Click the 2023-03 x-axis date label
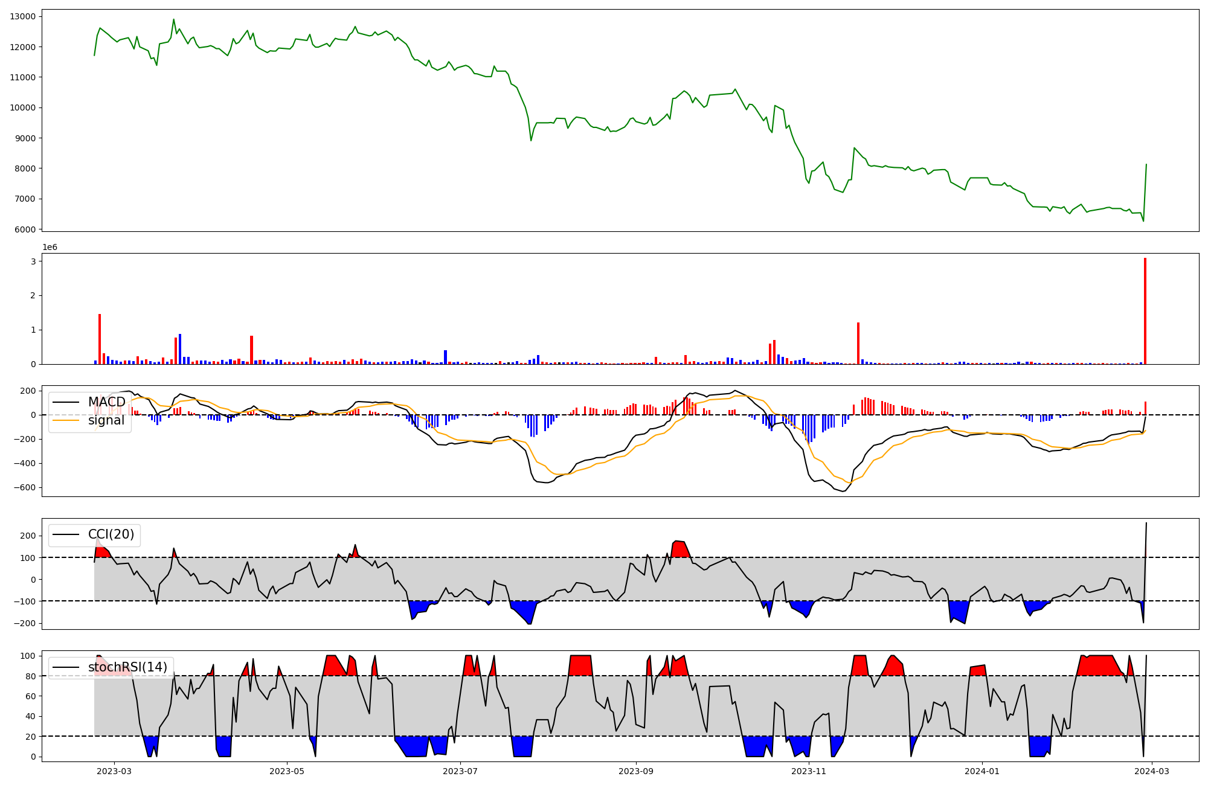 pos(114,771)
